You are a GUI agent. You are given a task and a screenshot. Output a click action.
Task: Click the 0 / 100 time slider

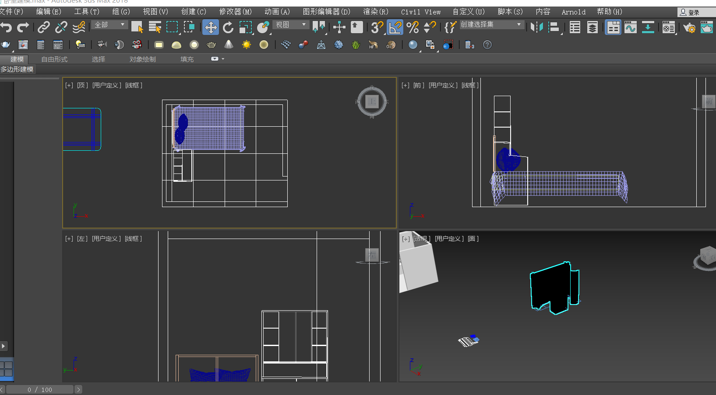click(x=39, y=389)
